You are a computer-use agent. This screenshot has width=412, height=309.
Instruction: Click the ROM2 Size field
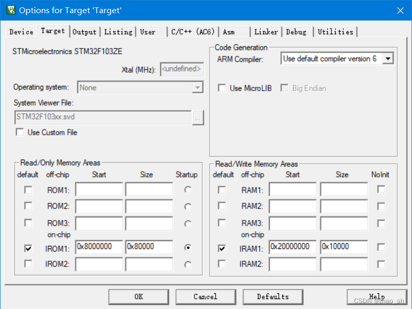(x=149, y=206)
